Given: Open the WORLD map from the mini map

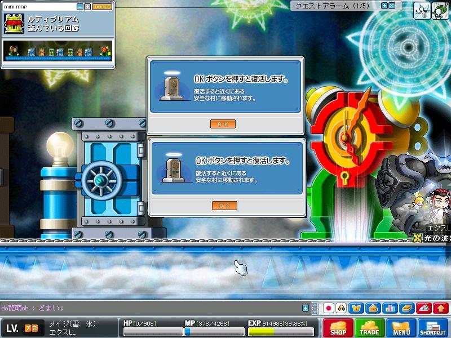Looking at the screenshot, I should click(x=102, y=7).
